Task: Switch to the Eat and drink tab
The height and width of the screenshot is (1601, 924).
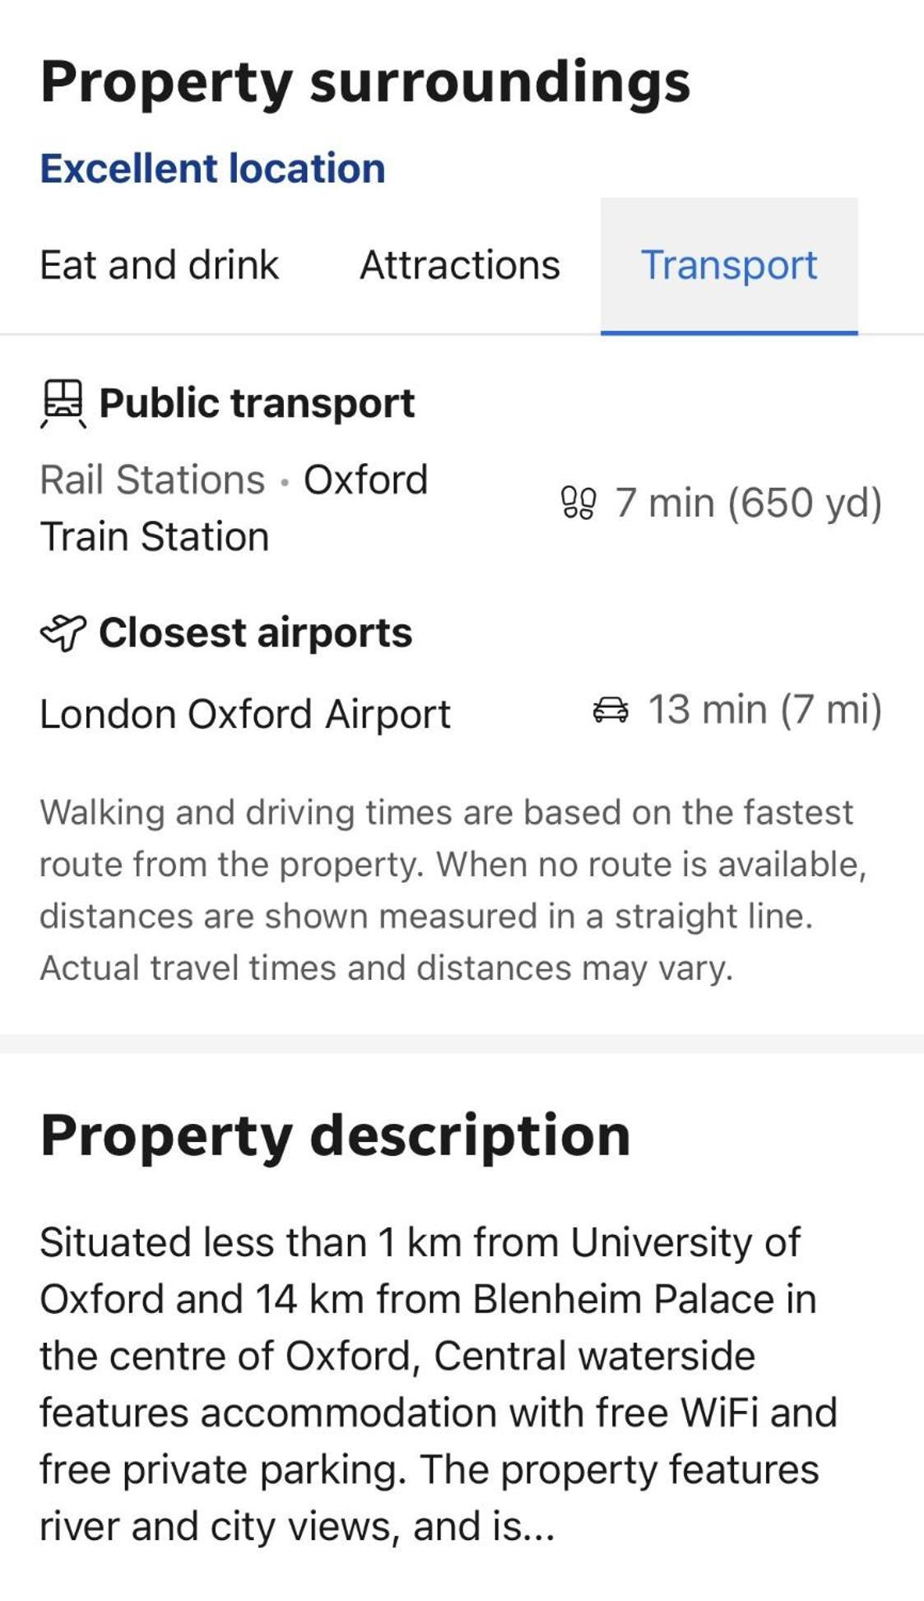Action: pyautogui.click(x=160, y=266)
